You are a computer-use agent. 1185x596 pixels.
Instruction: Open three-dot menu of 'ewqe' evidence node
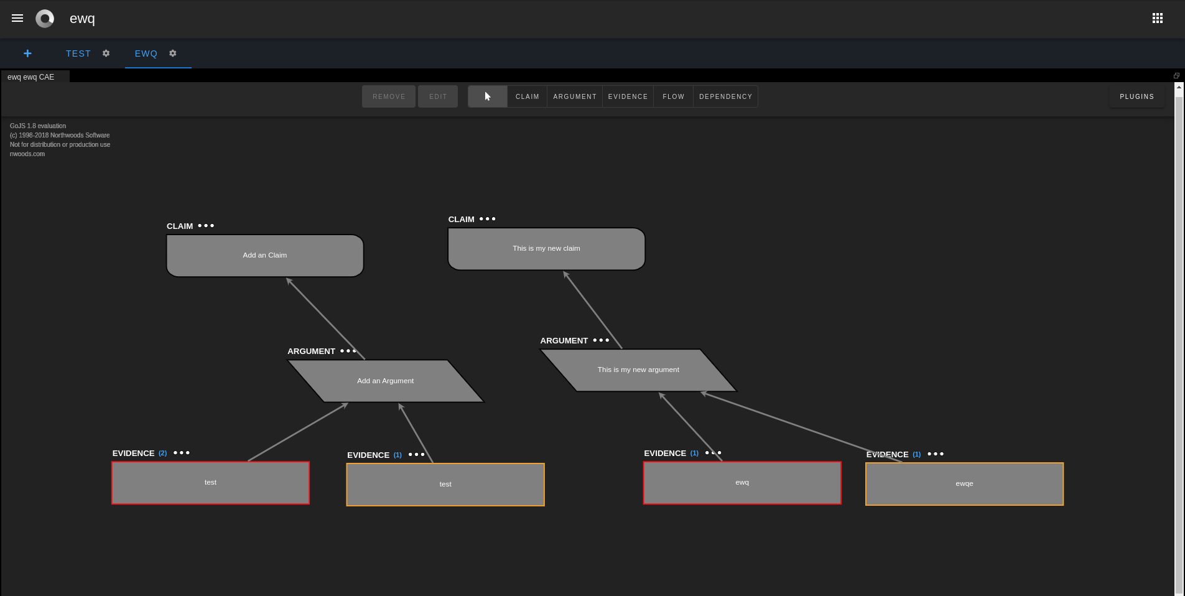click(936, 454)
